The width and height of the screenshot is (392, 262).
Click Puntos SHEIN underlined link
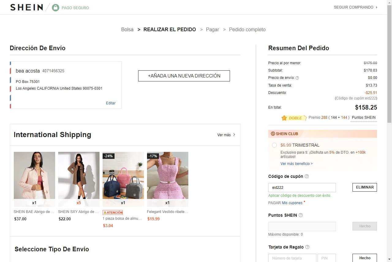pyautogui.click(x=364, y=118)
